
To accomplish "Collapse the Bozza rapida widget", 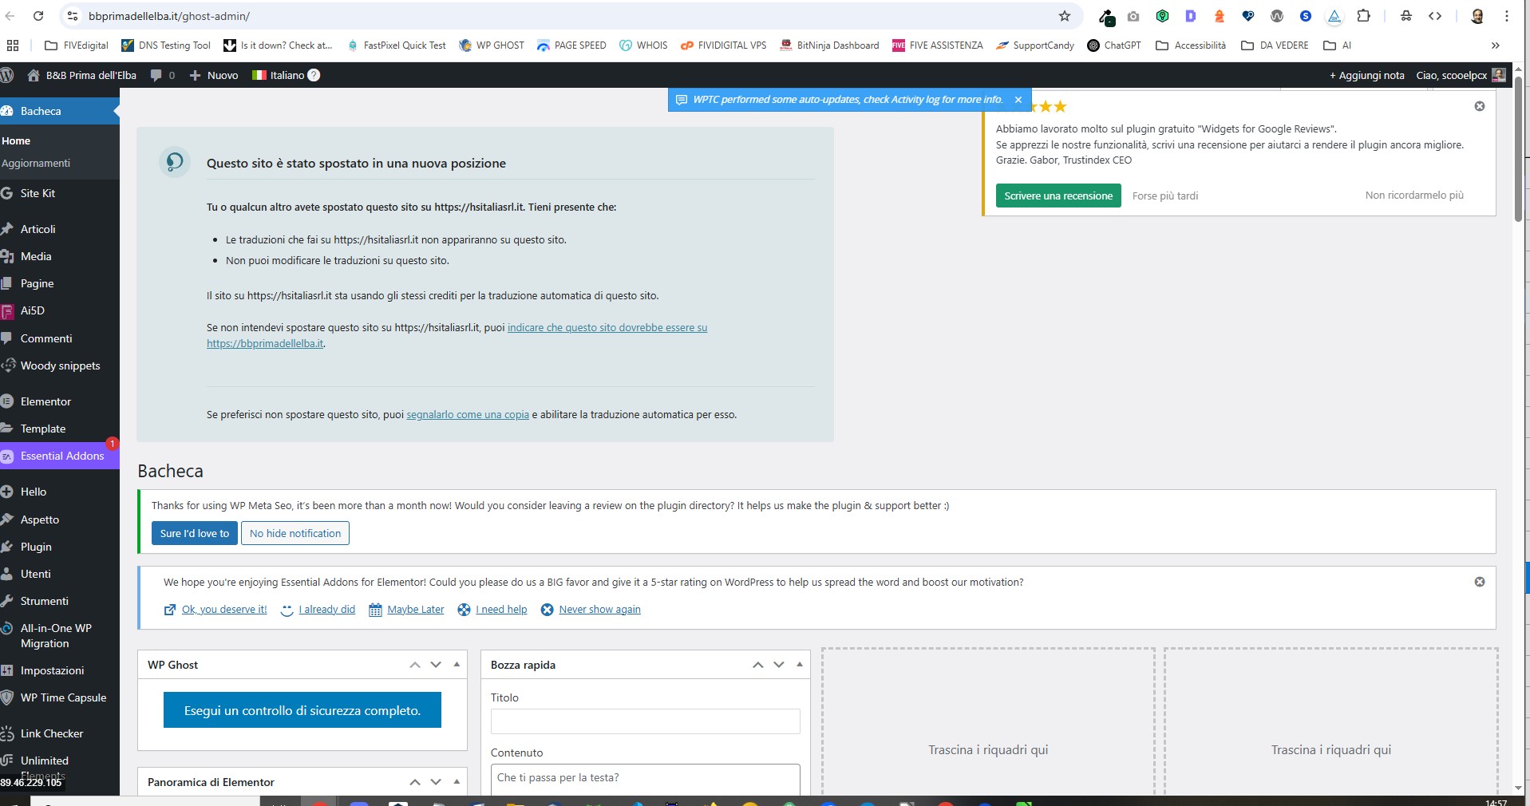I will (800, 665).
